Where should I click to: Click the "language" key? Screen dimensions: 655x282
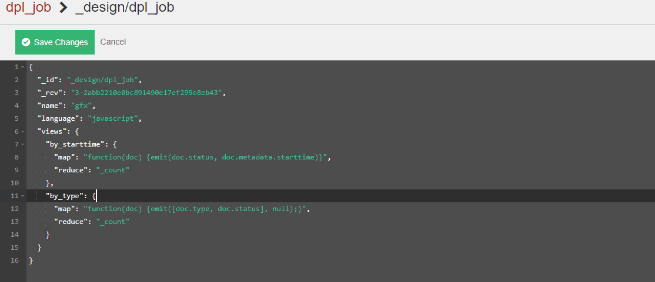(58, 118)
